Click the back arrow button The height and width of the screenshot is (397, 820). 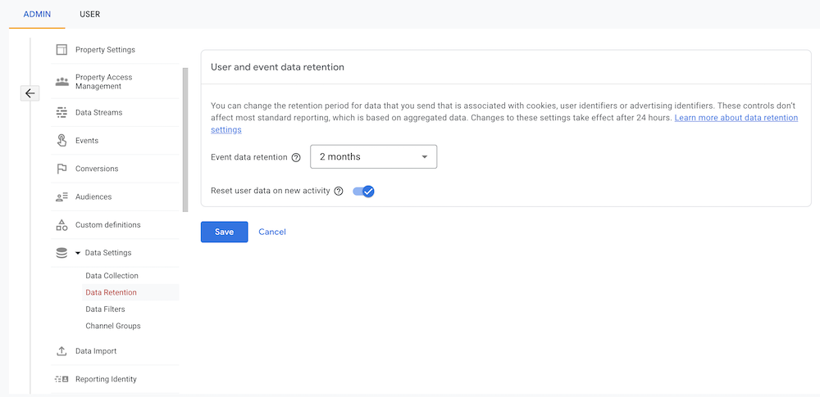point(30,93)
